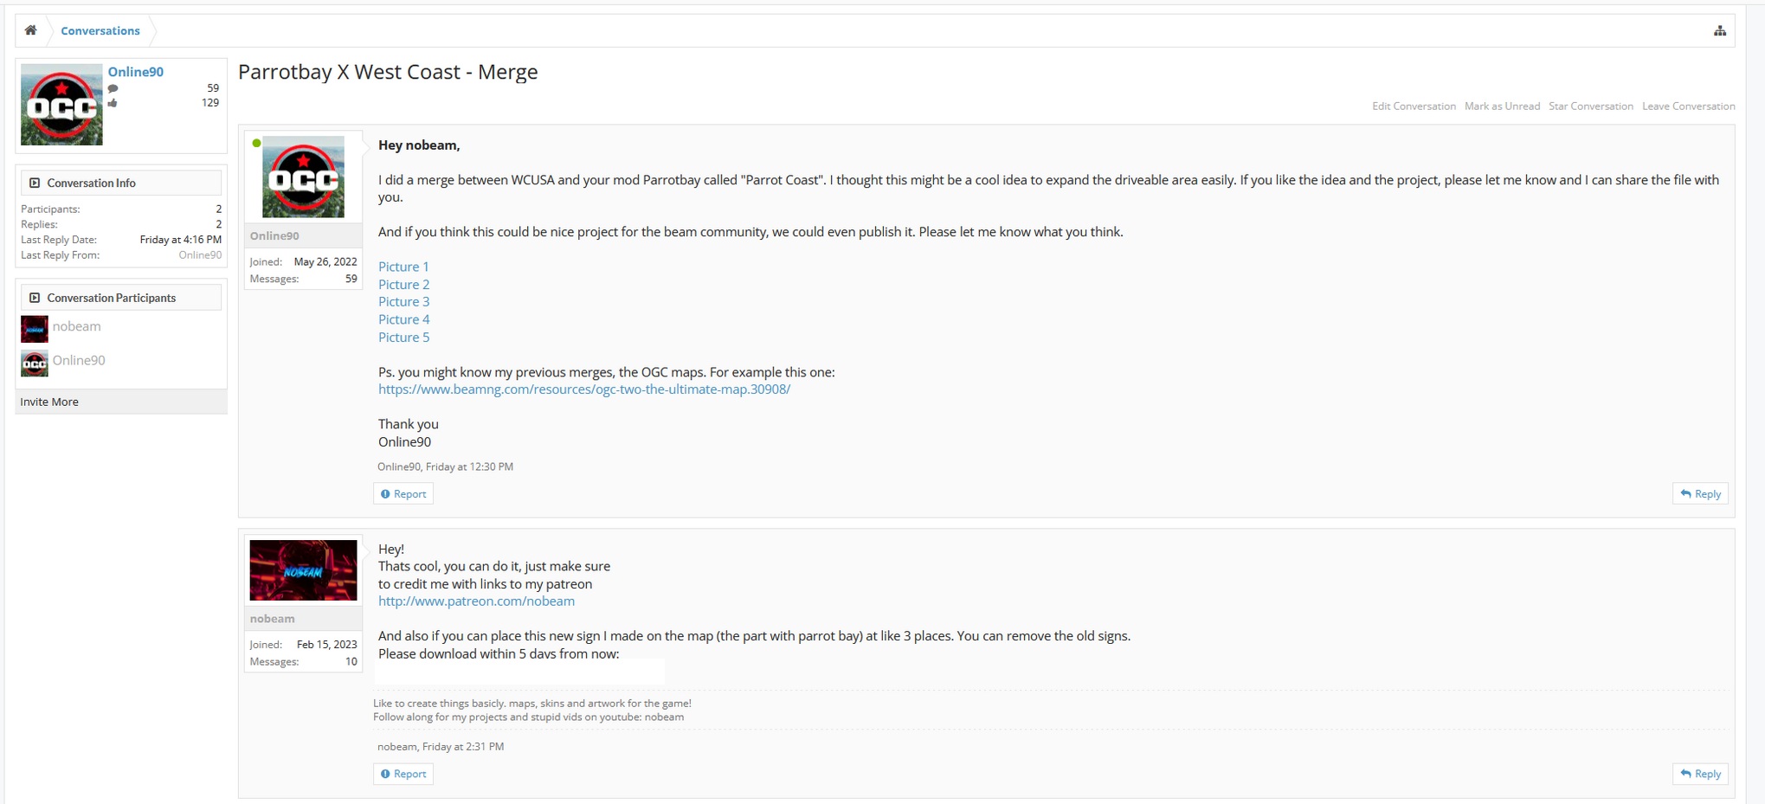Open nobeam's Patreon link

click(476, 601)
